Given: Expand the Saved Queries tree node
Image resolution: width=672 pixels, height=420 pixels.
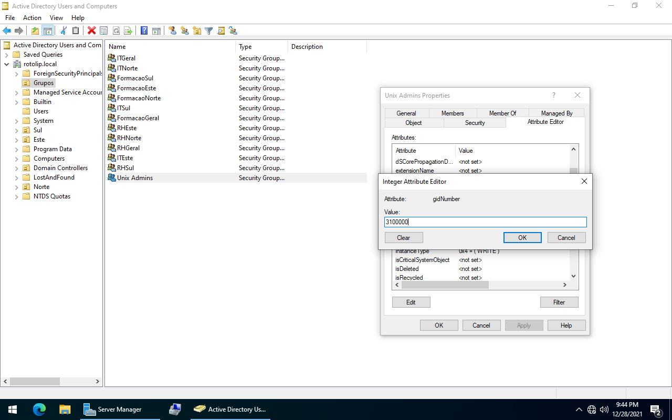Looking at the screenshot, I should tap(6, 55).
